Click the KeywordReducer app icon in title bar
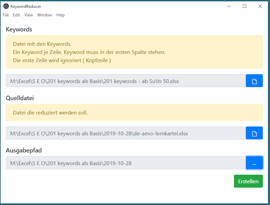The height and width of the screenshot is (205, 270). pos(6,7)
